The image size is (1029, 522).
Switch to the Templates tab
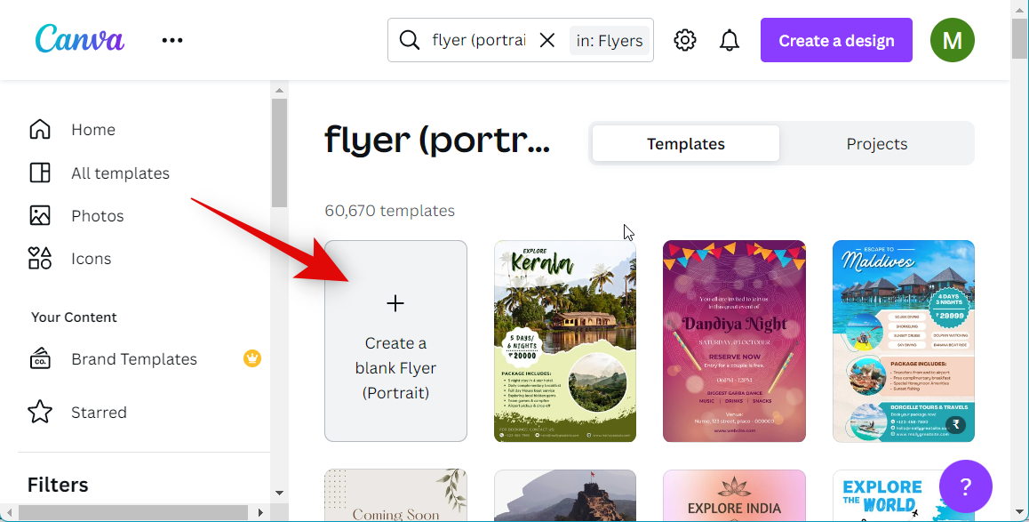(685, 143)
